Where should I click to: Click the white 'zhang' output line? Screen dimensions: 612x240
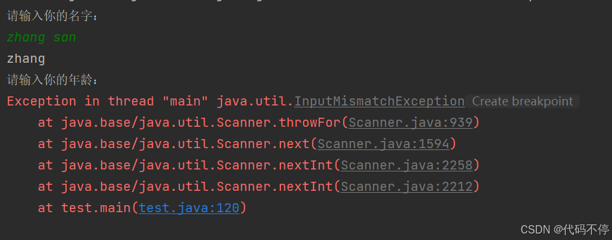(26, 60)
